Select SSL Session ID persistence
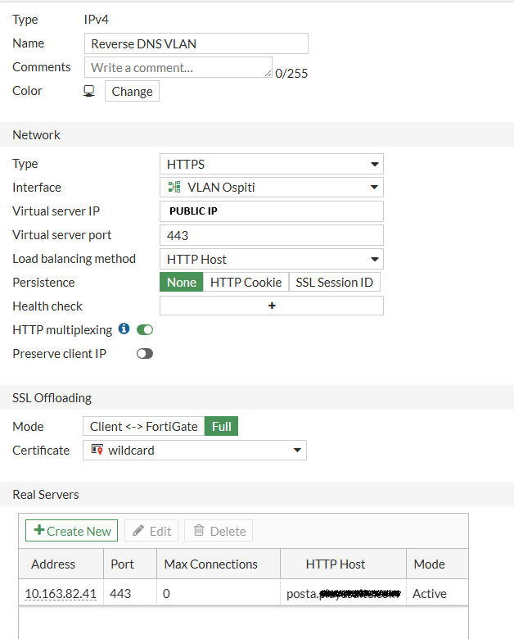This screenshot has height=639, width=514. (x=335, y=283)
